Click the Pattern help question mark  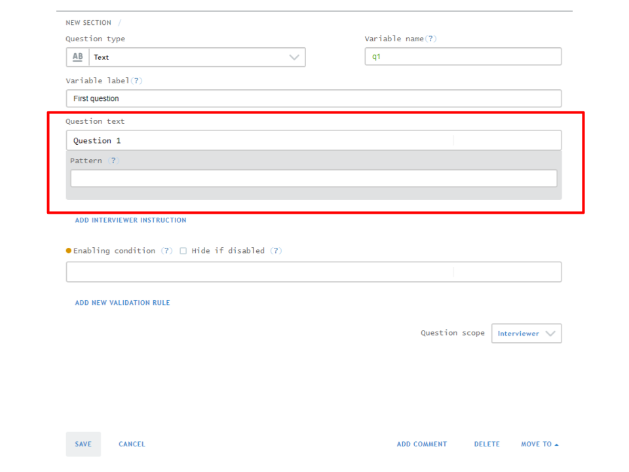[113, 161]
